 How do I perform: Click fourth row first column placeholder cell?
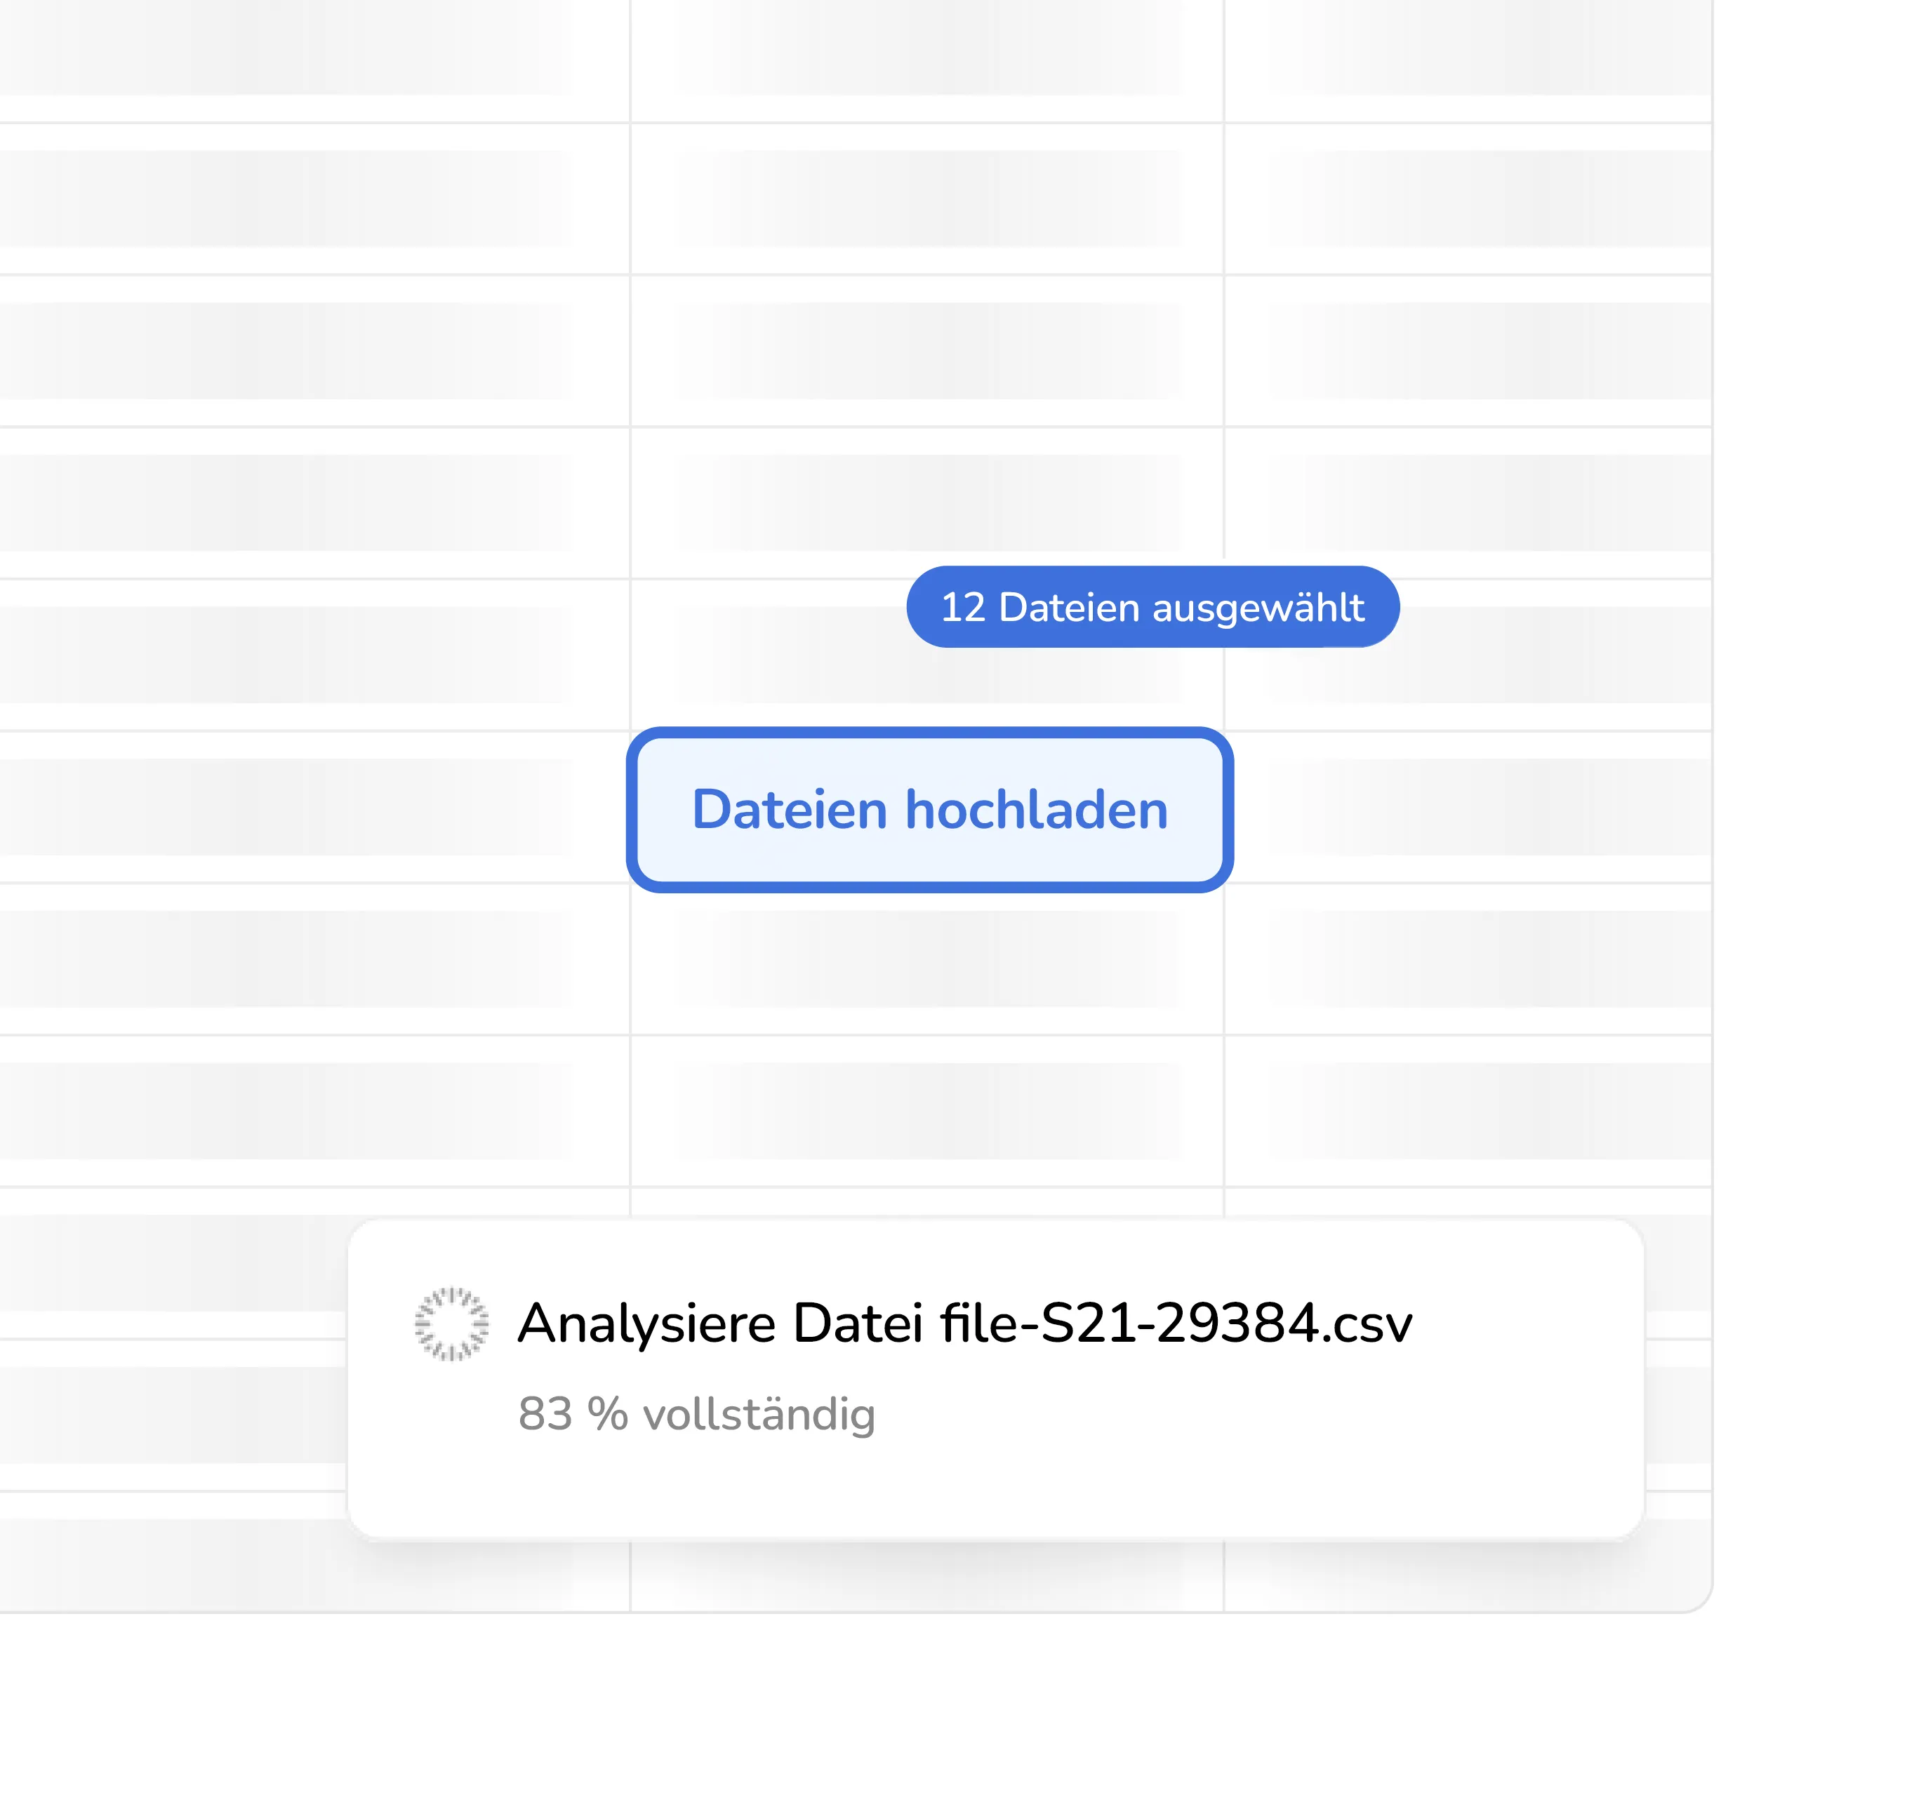(x=289, y=502)
